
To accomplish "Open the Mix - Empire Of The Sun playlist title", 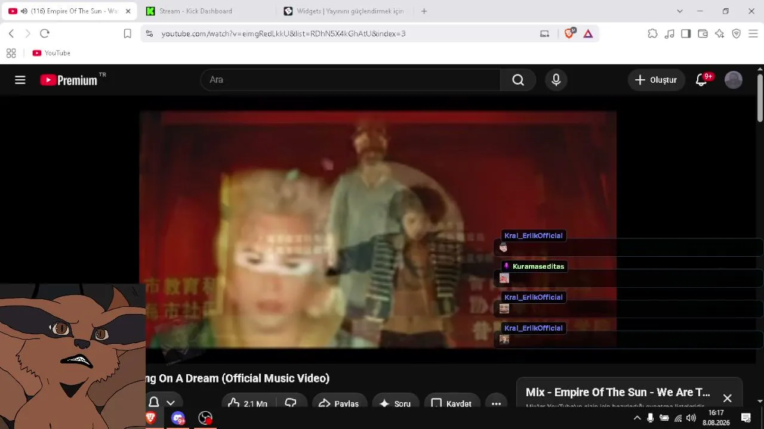I will point(618,393).
